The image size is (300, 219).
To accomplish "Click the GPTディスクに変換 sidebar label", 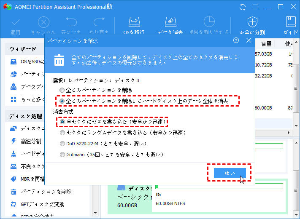I will coord(43,204).
